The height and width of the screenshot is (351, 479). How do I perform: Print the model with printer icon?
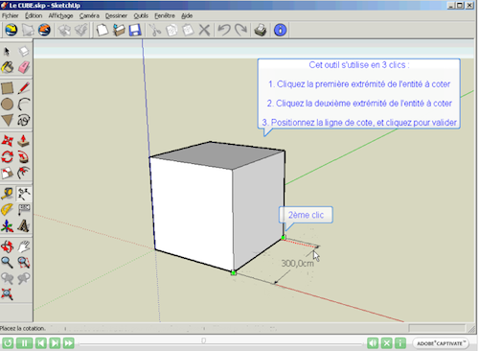[x=261, y=30]
